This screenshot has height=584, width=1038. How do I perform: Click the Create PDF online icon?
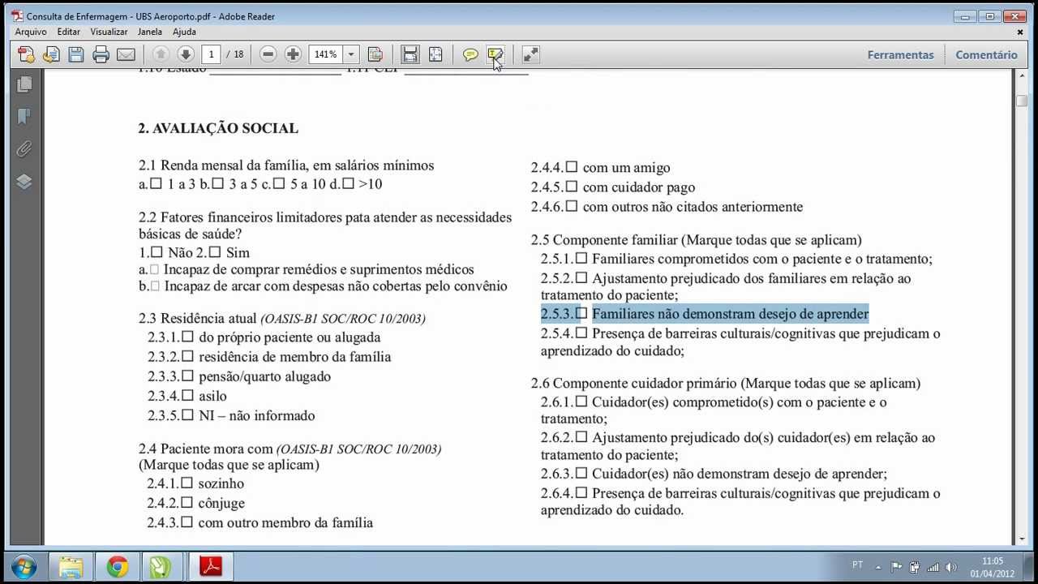pos(27,54)
